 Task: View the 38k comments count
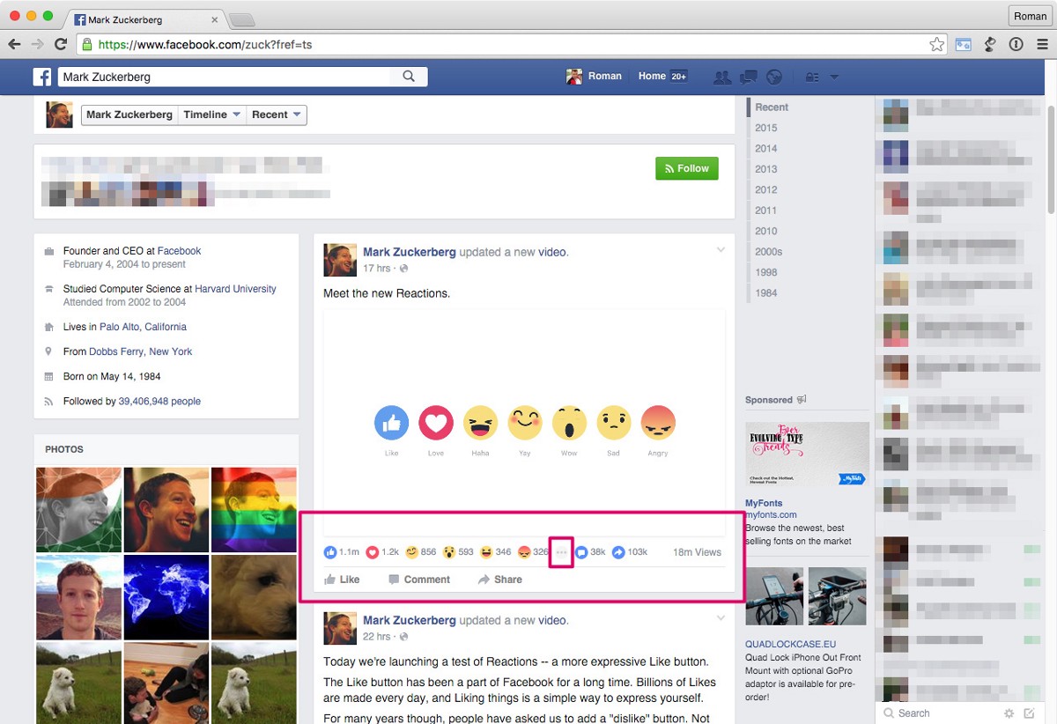click(x=590, y=552)
